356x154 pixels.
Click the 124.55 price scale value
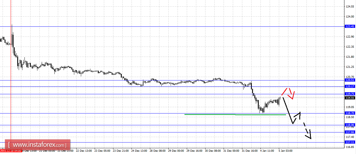(x=350, y=6)
